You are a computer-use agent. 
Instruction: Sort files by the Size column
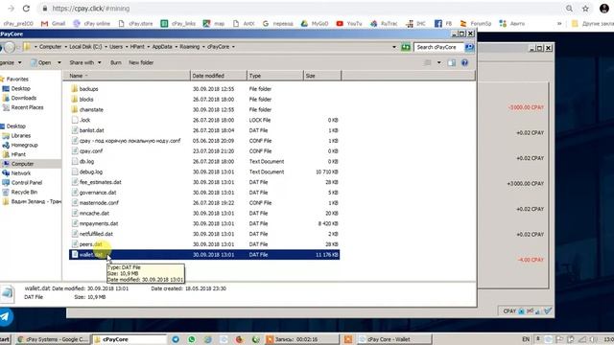click(x=322, y=76)
